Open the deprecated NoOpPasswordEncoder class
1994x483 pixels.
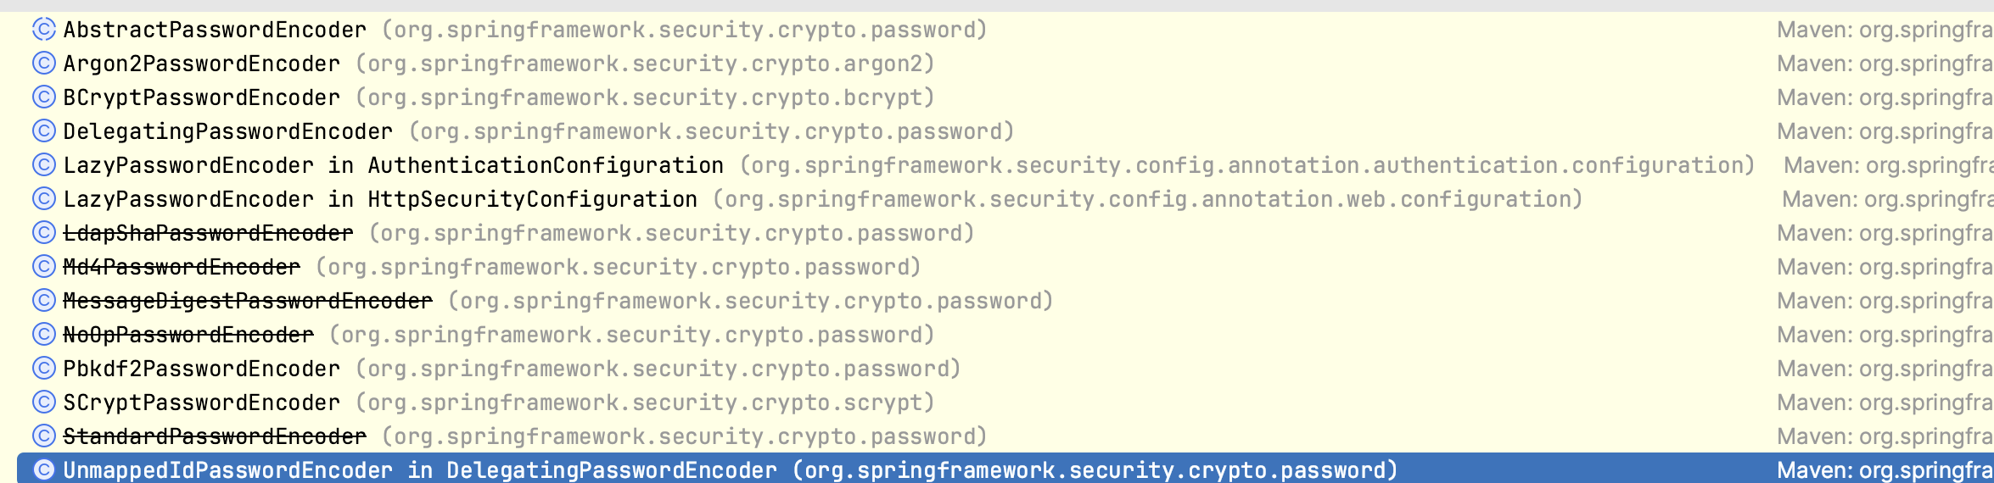1005,335
